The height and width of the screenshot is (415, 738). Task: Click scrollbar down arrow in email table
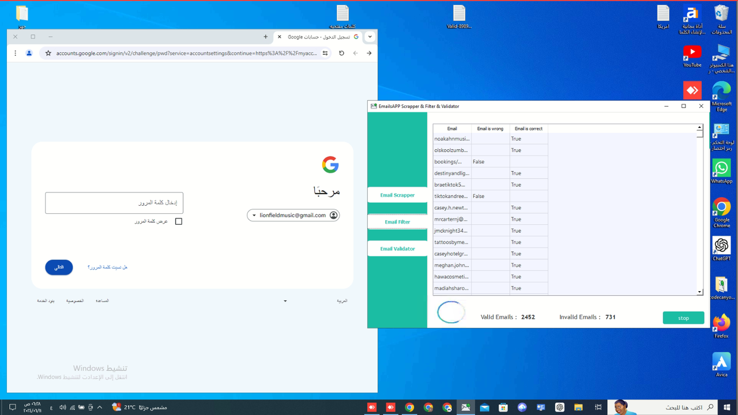point(700,292)
